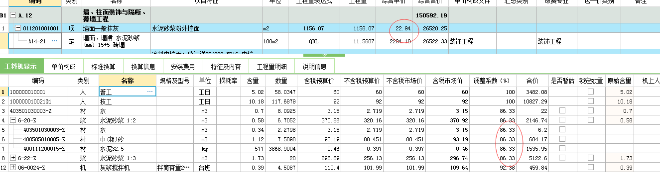This screenshot has height=192, width=660.
Task: Select the 含税市场价 cell 296.74
Action: [x=447, y=158]
